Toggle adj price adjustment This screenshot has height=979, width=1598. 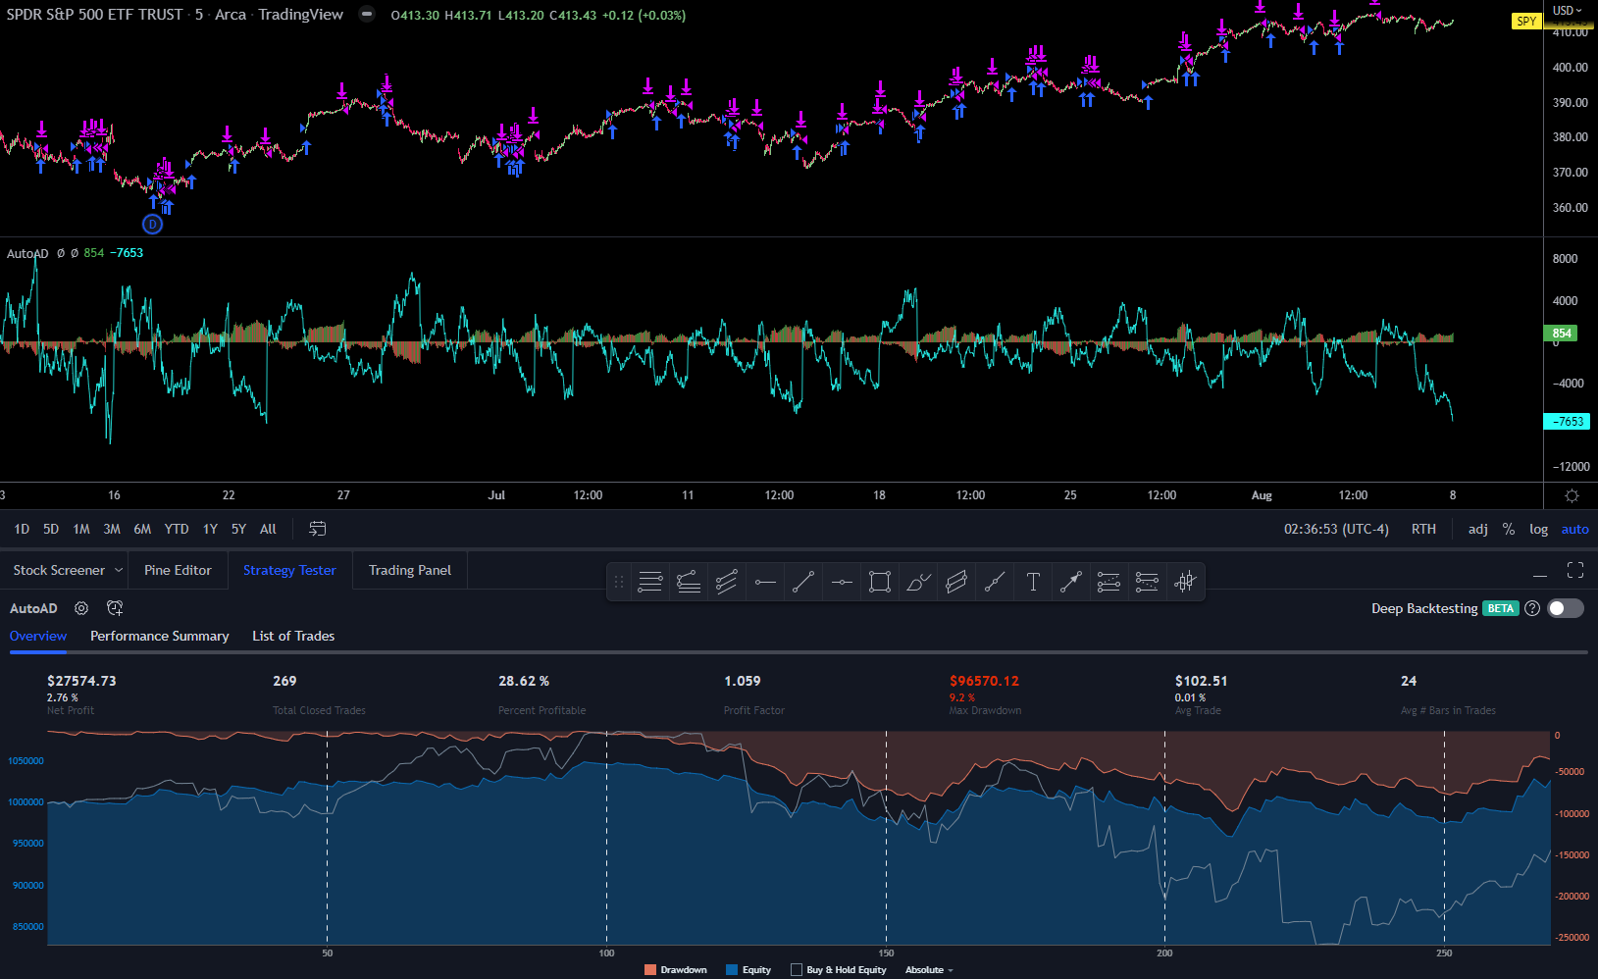(x=1477, y=529)
